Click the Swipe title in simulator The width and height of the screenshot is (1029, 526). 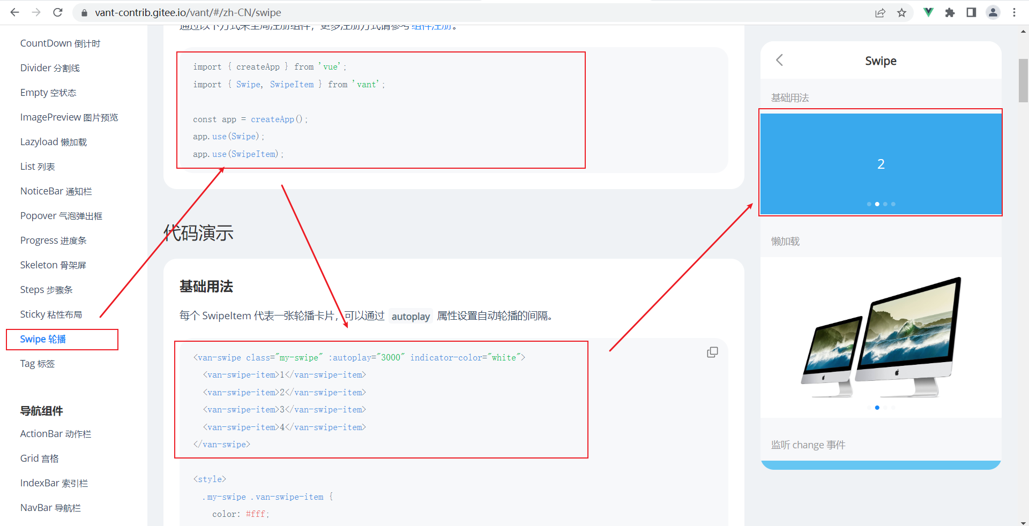click(x=881, y=61)
